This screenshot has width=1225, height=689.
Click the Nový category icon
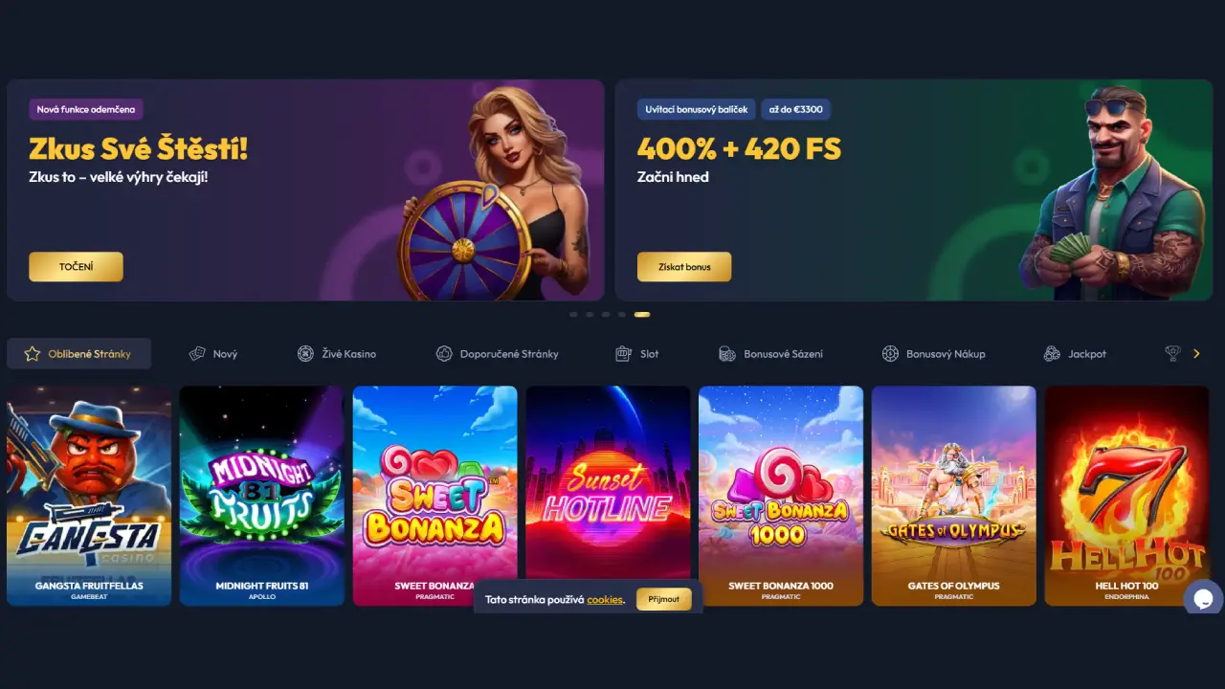coord(197,354)
